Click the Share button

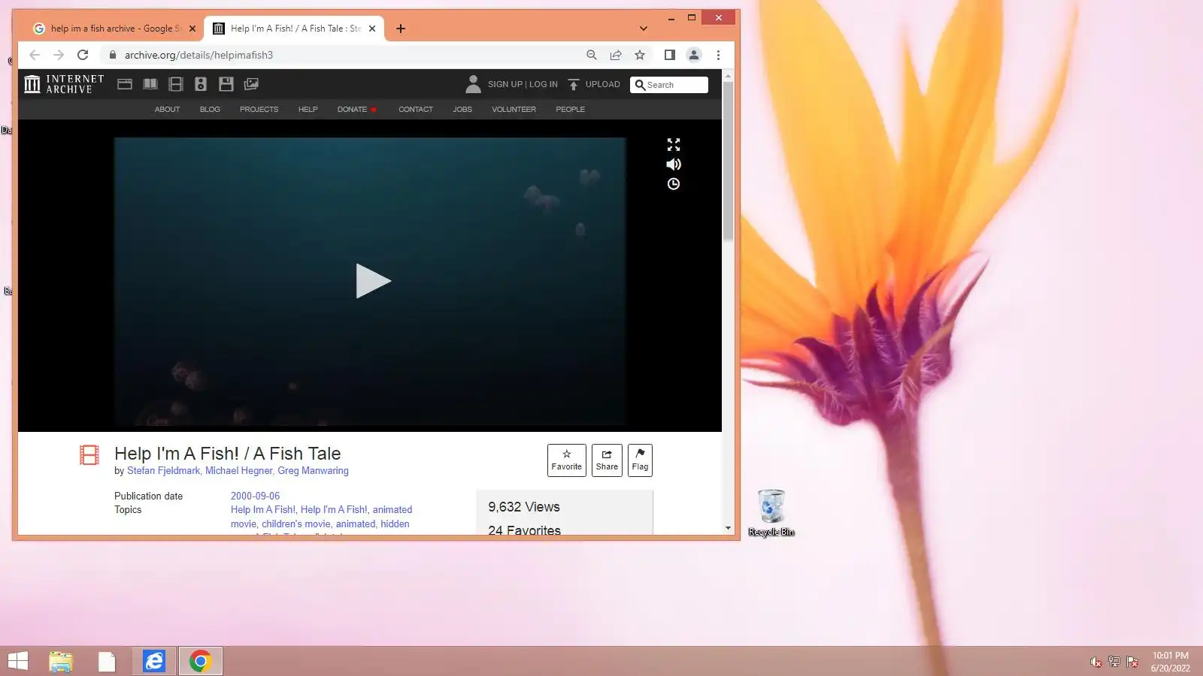point(607,460)
